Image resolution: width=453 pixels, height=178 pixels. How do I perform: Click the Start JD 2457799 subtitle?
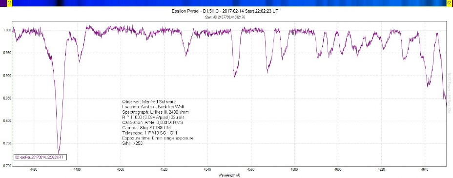pyautogui.click(x=225, y=17)
